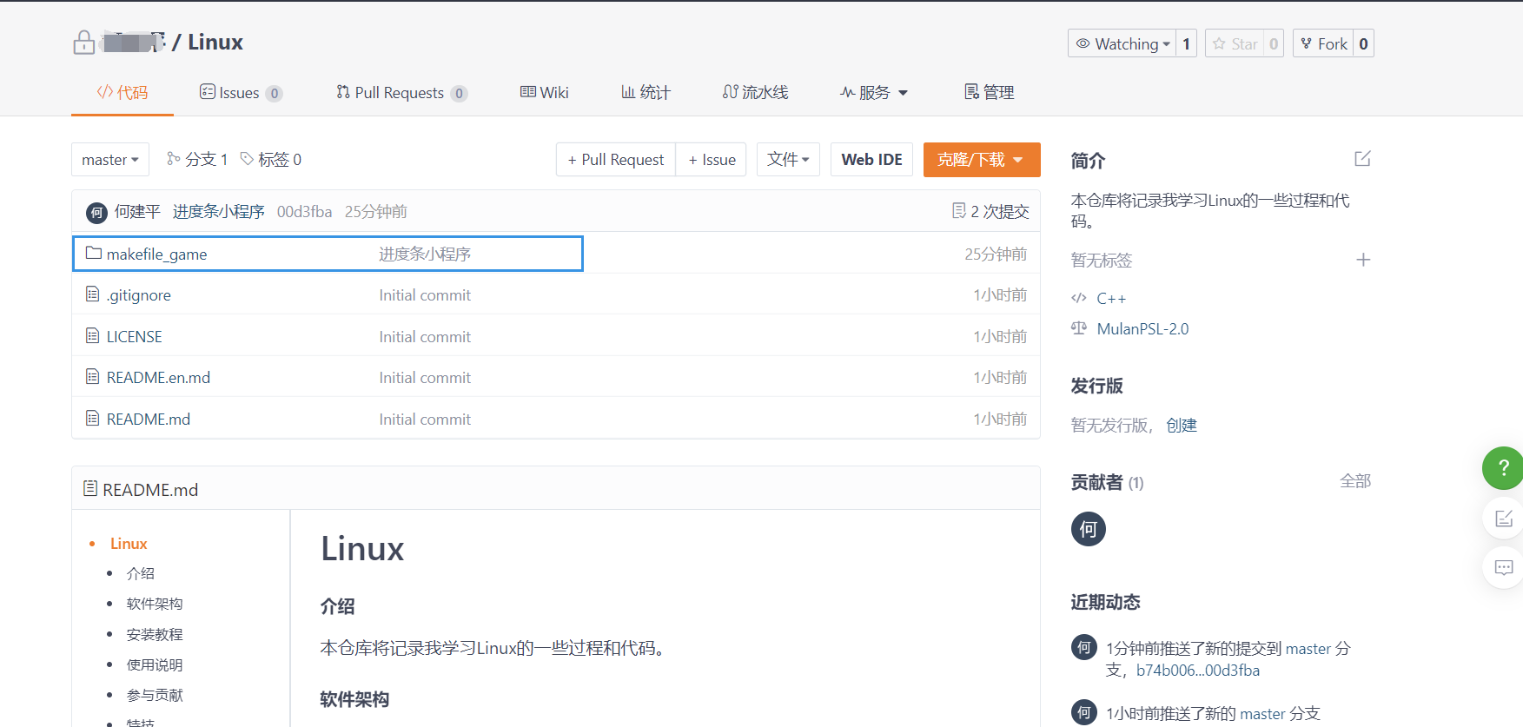This screenshot has width=1523, height=727.
Task: Open the 流水线 tab
Action: [755, 92]
